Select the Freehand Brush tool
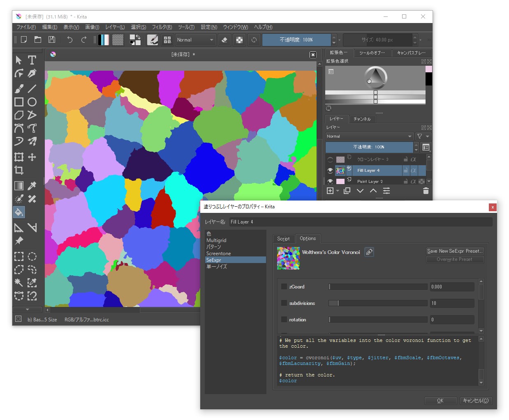Viewport: 509px width, 420px height. click(19, 88)
